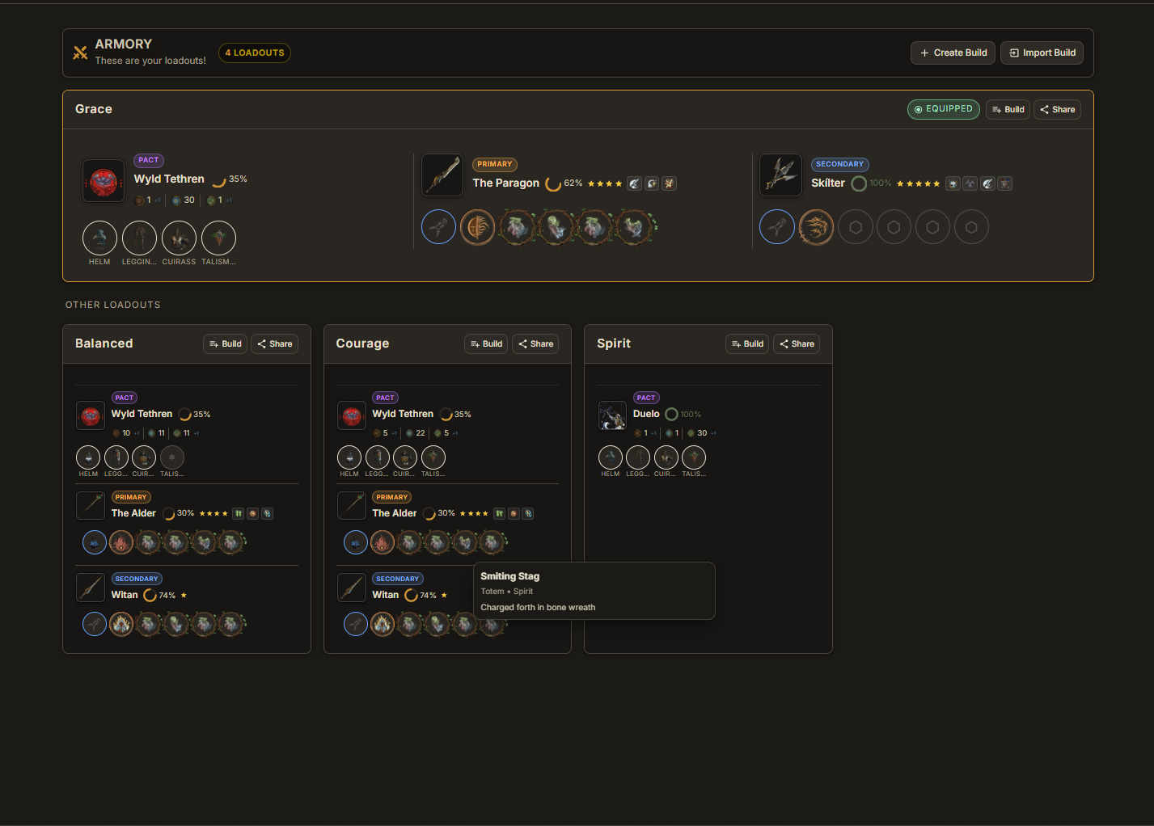Viewport: 1154px width, 826px height.
Task: Click The Alder weapon icon in Balanced
Action: click(x=91, y=505)
